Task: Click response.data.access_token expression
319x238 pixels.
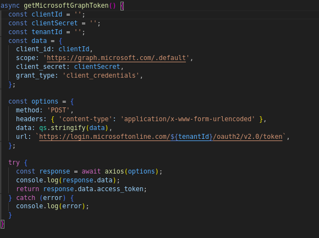Action: pos(93,189)
